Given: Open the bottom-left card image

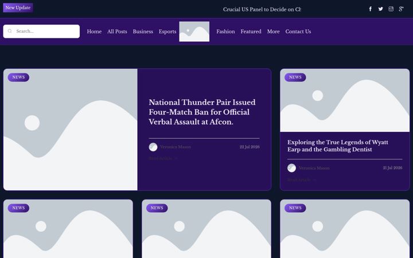Looking at the screenshot, I should (x=68, y=229).
